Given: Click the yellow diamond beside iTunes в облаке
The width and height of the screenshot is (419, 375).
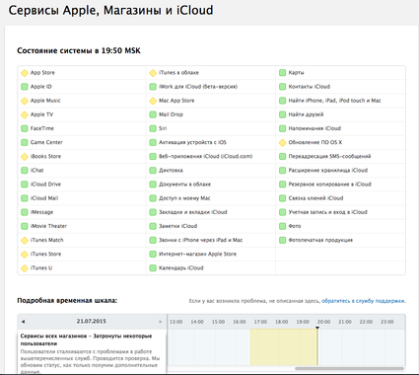Looking at the screenshot, I should [153, 73].
